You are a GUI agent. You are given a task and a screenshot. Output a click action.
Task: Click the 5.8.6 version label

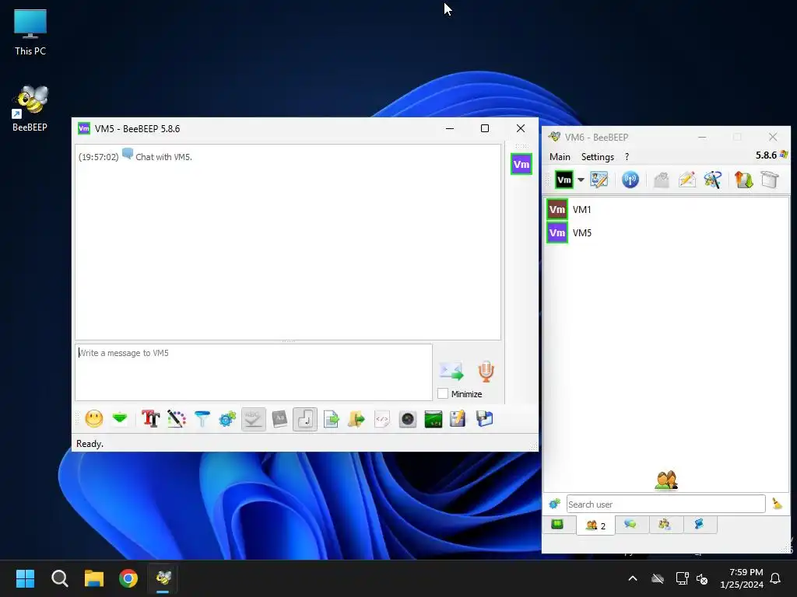tap(766, 155)
